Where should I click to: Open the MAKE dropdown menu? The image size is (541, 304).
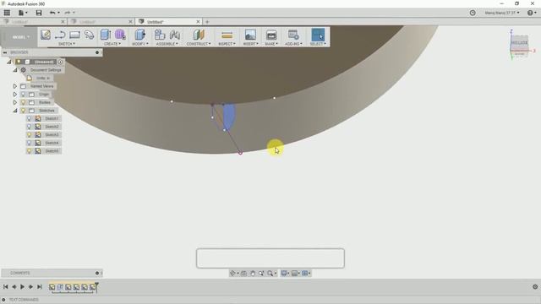pyautogui.click(x=271, y=44)
